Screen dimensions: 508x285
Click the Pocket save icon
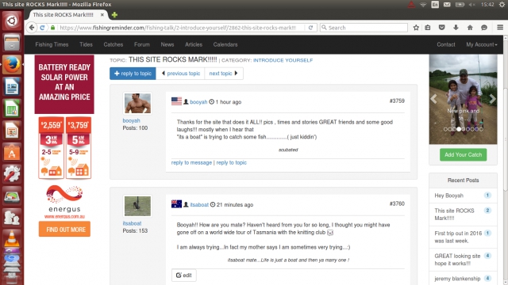point(441,28)
